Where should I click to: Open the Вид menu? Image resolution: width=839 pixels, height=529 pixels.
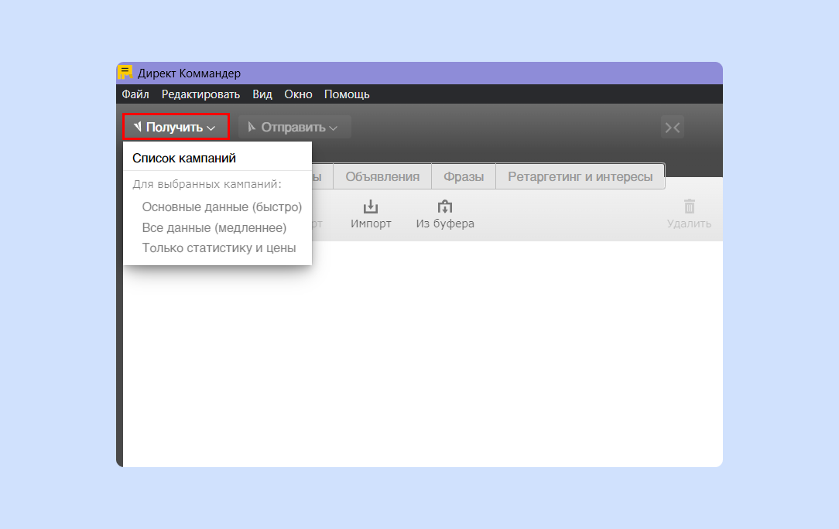point(262,94)
